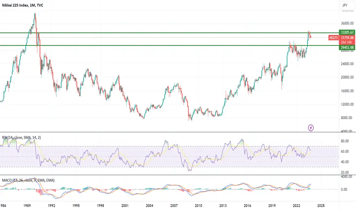Image resolution: width=356 pixels, height=210 pixels.
Task: Click the 2007 label on time axis
Action: [x=174, y=206]
